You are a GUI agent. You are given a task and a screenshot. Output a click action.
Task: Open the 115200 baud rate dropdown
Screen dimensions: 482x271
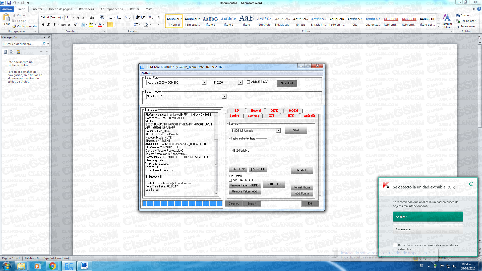(240, 83)
